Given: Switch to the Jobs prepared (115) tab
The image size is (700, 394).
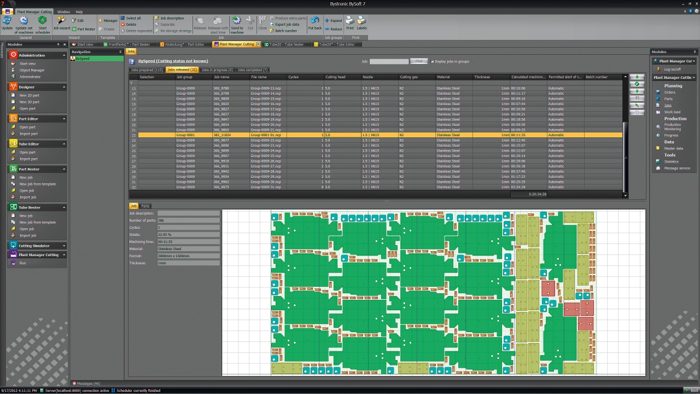Looking at the screenshot, I should 147,70.
